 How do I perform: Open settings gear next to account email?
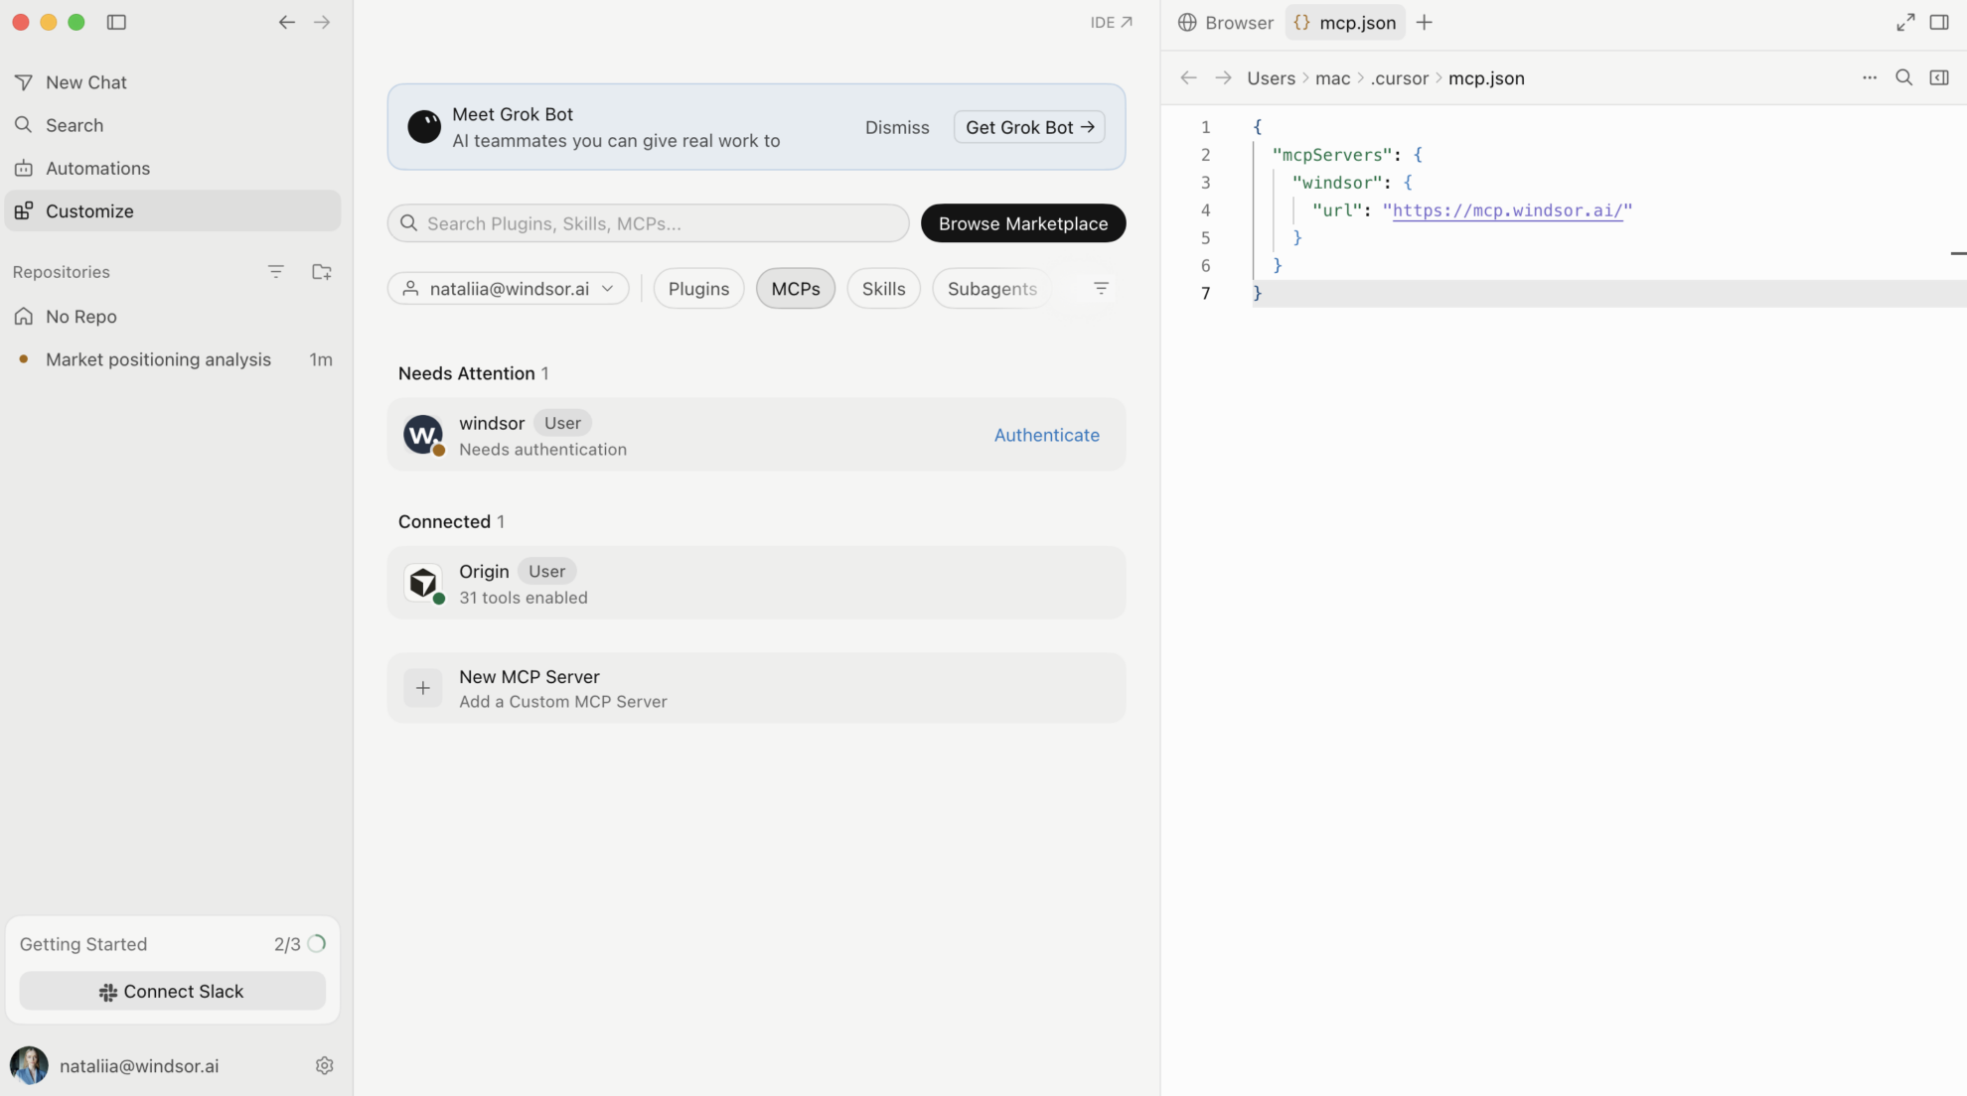tap(325, 1065)
